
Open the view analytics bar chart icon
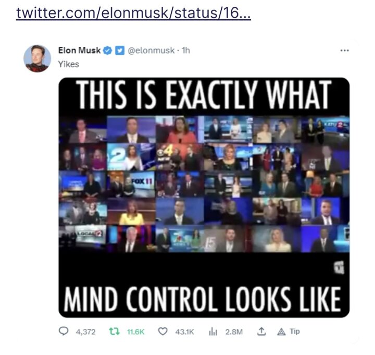coord(213,332)
